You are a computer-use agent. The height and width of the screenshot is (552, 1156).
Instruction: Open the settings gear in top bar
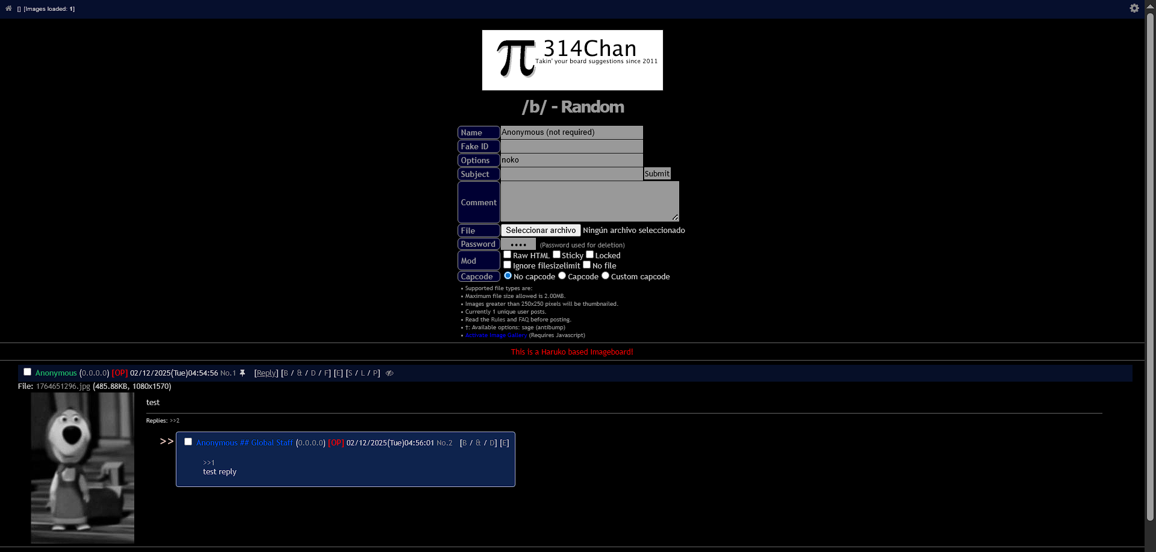point(1134,8)
